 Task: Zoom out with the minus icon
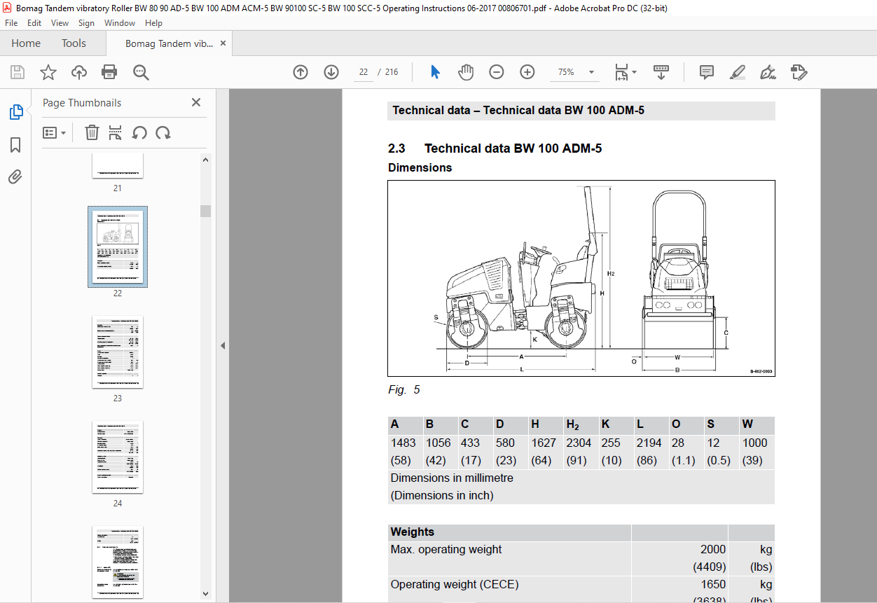[497, 72]
